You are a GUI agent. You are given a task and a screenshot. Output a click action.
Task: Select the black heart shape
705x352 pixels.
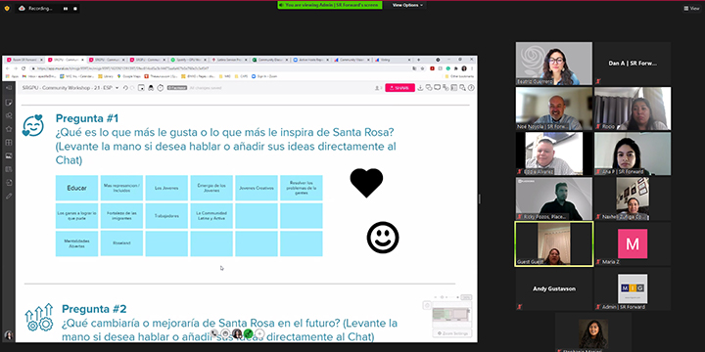tap(366, 183)
